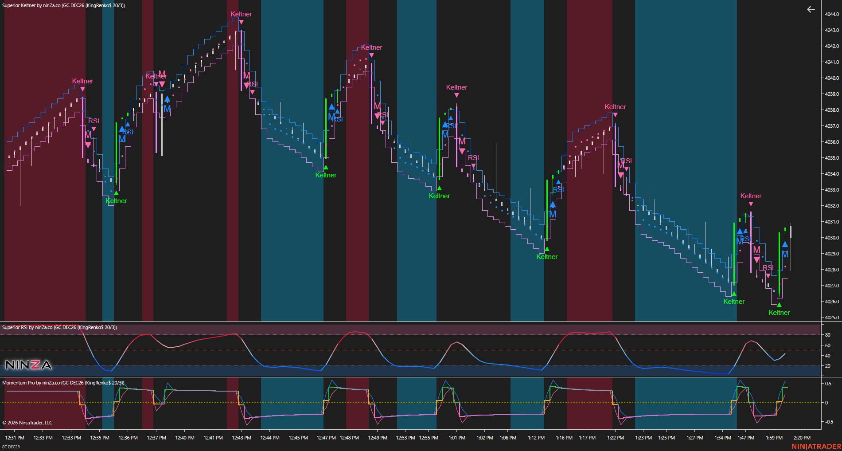Click the 4030.0 price axis label

point(832,238)
